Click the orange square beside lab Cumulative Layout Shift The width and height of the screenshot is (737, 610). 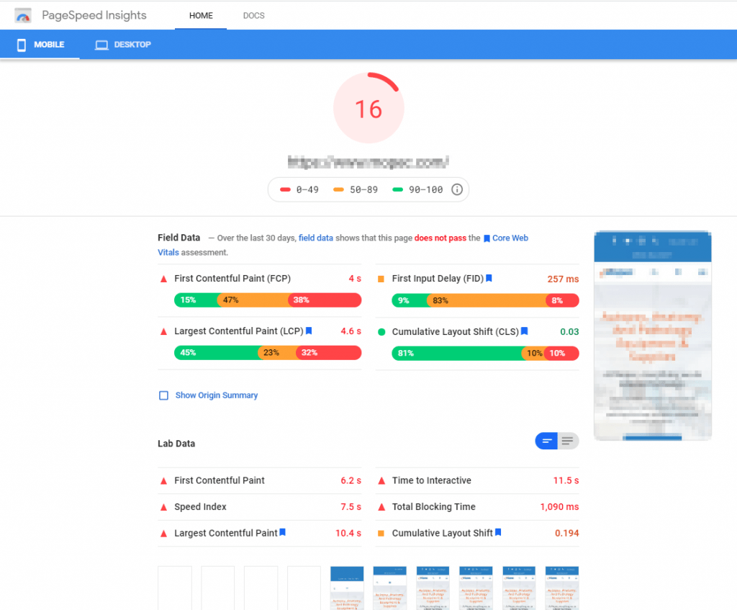pos(381,534)
